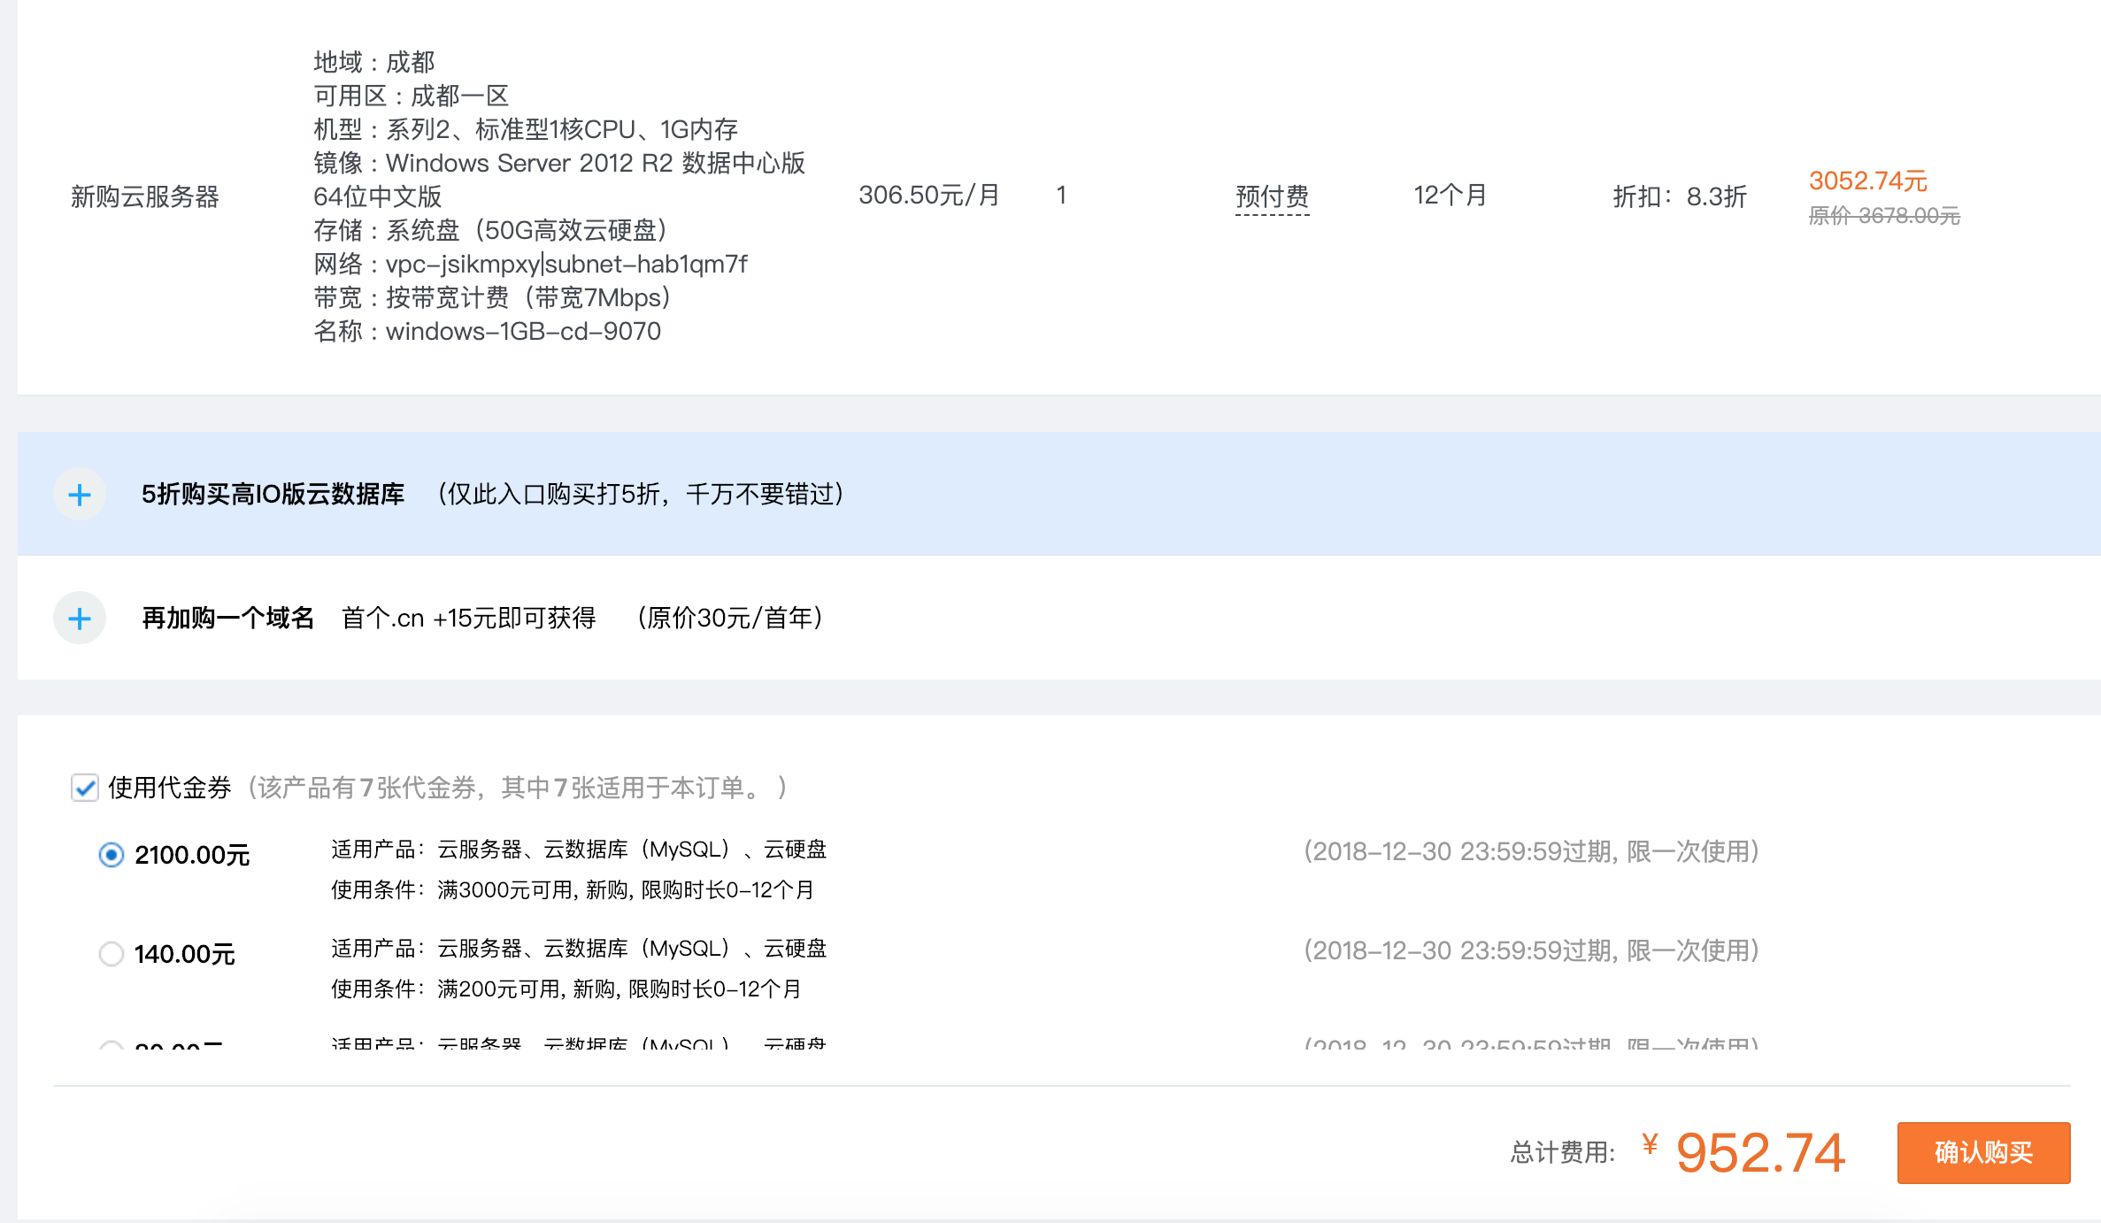The height and width of the screenshot is (1223, 2101).
Task: Expand the 再加购一个域名 add-on row
Action: [x=228, y=618]
